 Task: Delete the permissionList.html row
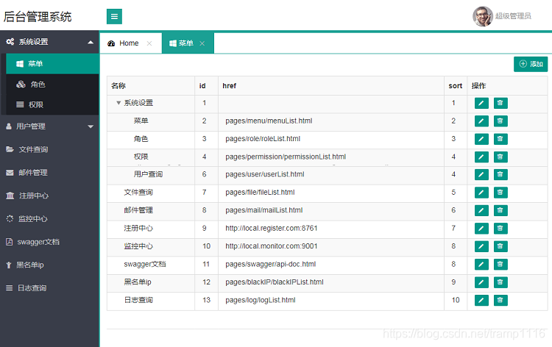tap(500, 157)
